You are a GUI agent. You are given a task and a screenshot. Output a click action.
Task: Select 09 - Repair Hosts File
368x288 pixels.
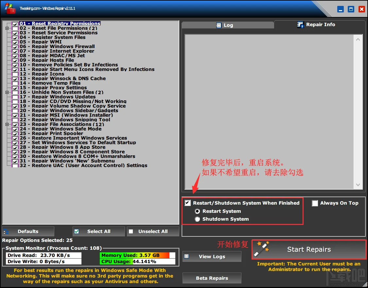47,60
